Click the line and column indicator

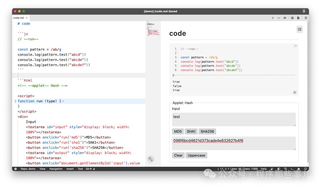click(x=224, y=169)
